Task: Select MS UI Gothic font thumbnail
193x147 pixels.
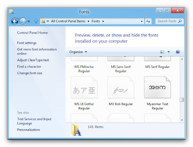Action: (x=84, y=87)
